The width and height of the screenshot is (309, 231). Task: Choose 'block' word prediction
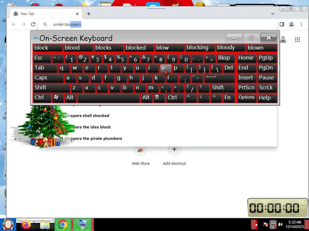click(48, 48)
